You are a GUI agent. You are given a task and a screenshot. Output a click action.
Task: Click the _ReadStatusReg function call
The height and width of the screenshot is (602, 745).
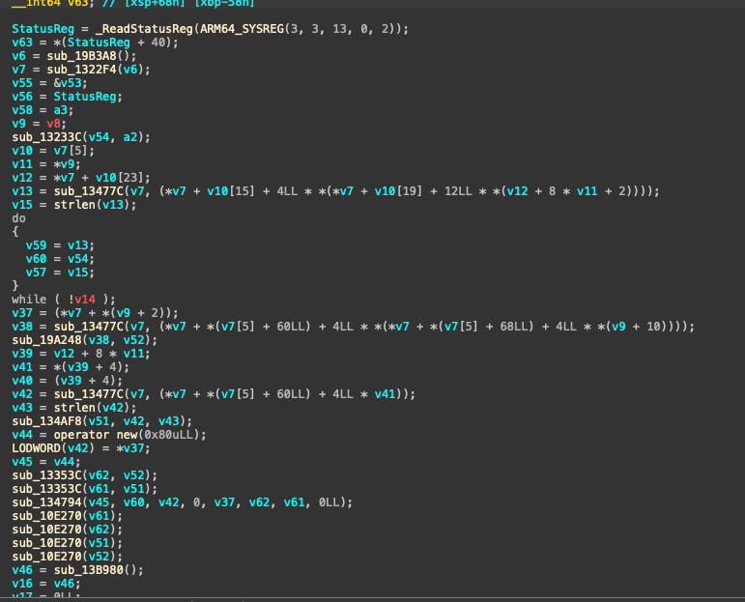pos(144,29)
